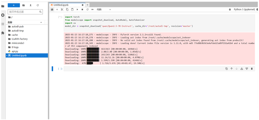Open the autodl-pub folder
The image size is (259, 120).
click(x=27, y=27)
